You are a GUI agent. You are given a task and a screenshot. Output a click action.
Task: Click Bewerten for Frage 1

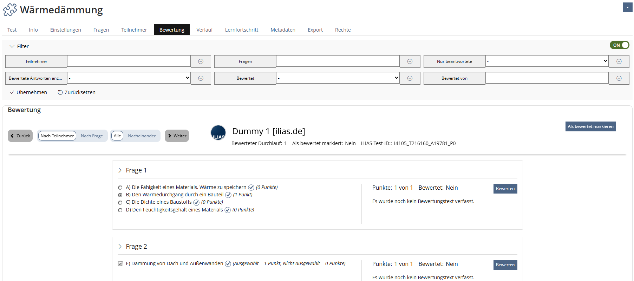tap(505, 189)
